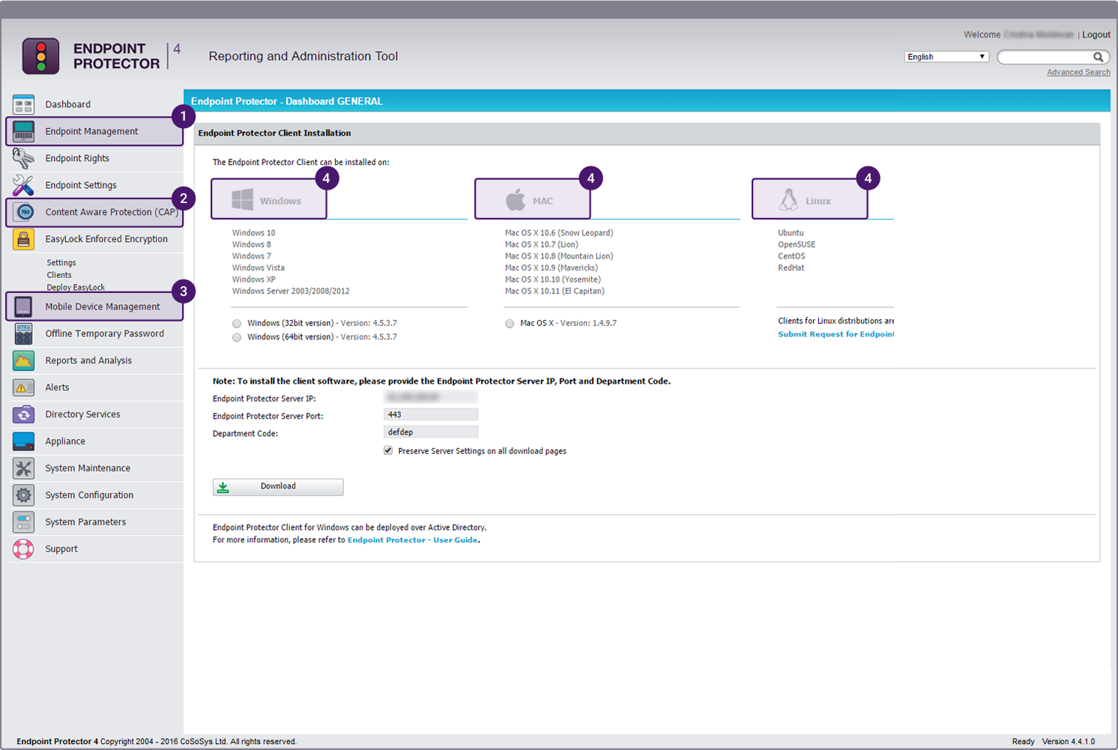Screen dimensions: 1118x750
Task: Click the Content Aware Protection icon
Action: pyautogui.click(x=25, y=212)
